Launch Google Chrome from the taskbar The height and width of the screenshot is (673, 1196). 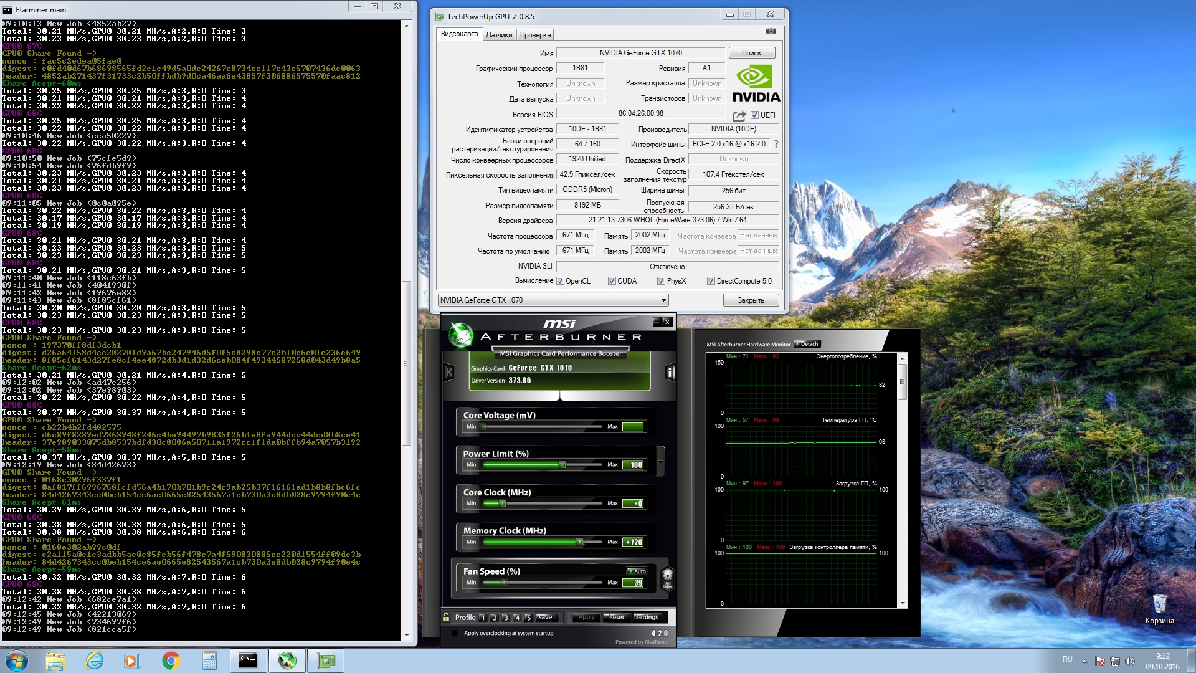tap(171, 661)
